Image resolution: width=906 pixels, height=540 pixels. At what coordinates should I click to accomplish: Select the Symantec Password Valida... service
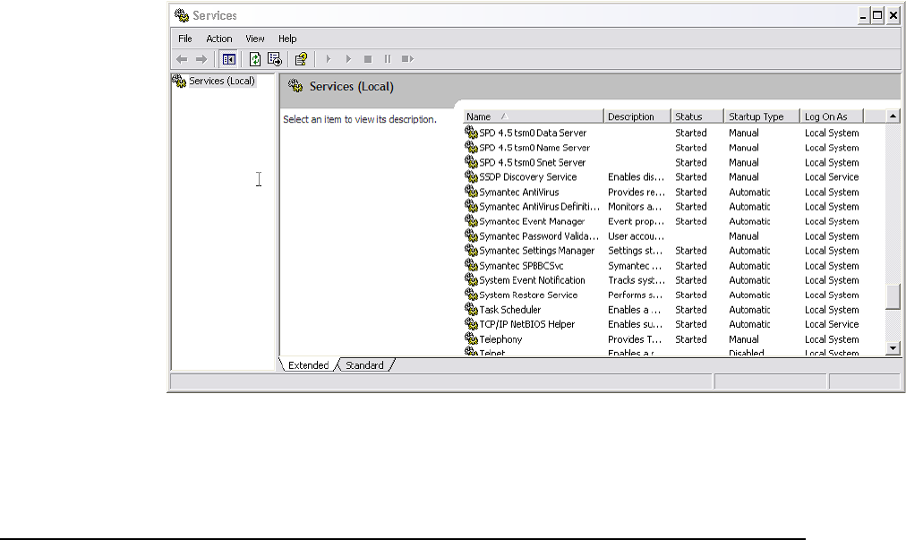(539, 236)
